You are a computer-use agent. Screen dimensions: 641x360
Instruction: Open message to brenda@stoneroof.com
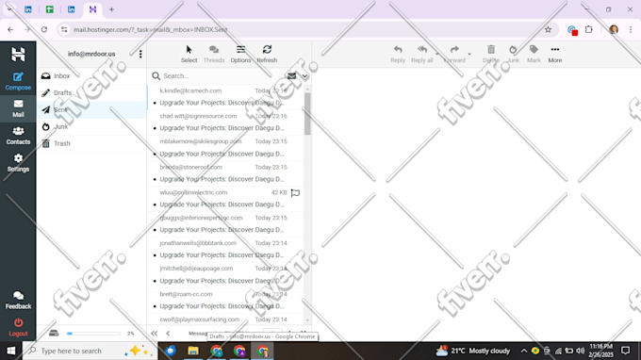coord(225,173)
